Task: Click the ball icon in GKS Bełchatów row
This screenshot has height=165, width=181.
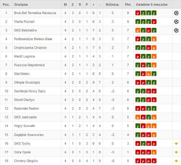Action: pyautogui.click(x=176, y=31)
